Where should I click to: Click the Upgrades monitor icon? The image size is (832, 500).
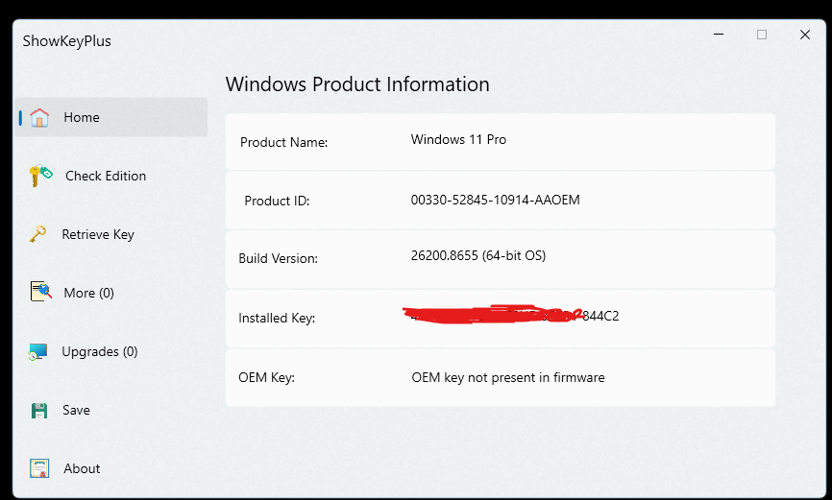pyautogui.click(x=37, y=351)
